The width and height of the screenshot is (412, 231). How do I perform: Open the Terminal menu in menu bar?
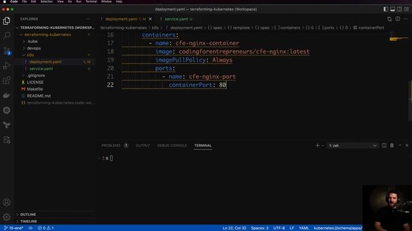[91, 1]
